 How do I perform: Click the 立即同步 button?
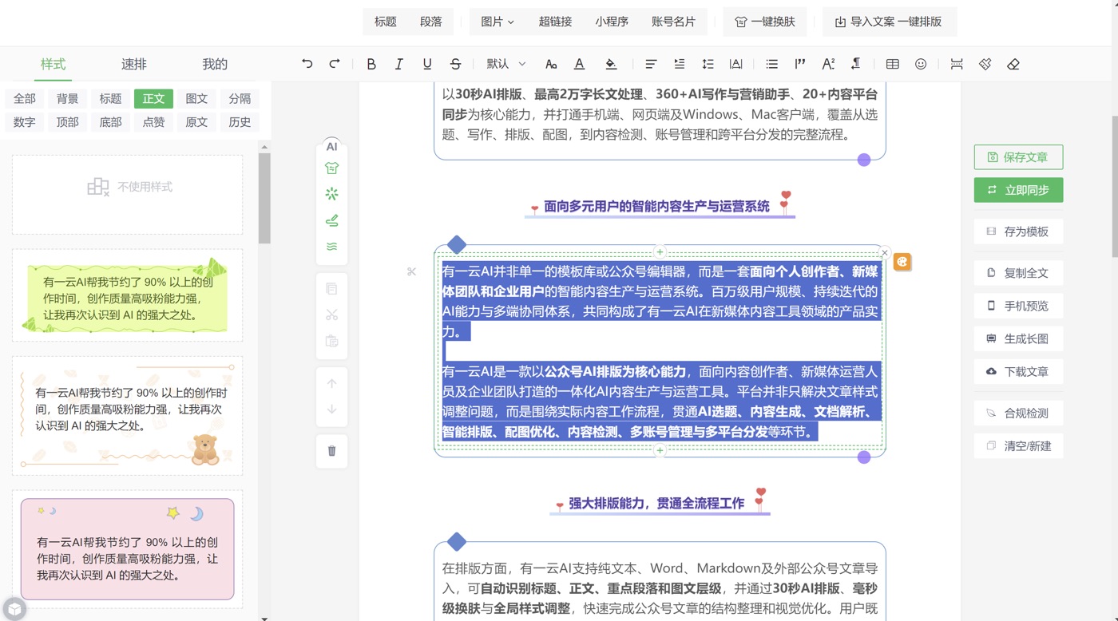coord(1018,190)
